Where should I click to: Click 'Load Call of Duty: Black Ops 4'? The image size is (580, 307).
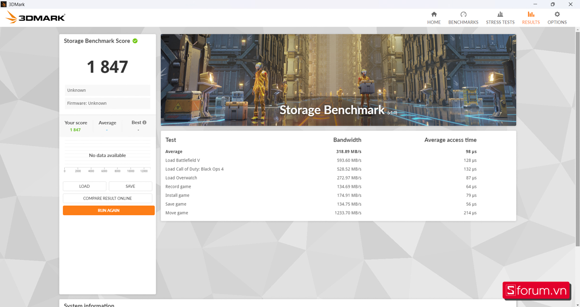tap(194, 169)
